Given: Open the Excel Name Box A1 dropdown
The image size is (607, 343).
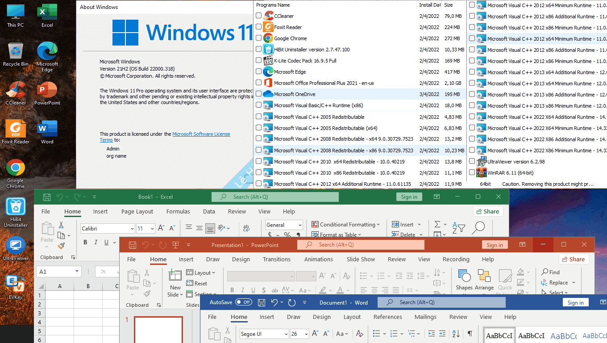Looking at the screenshot, I should tap(77, 272).
